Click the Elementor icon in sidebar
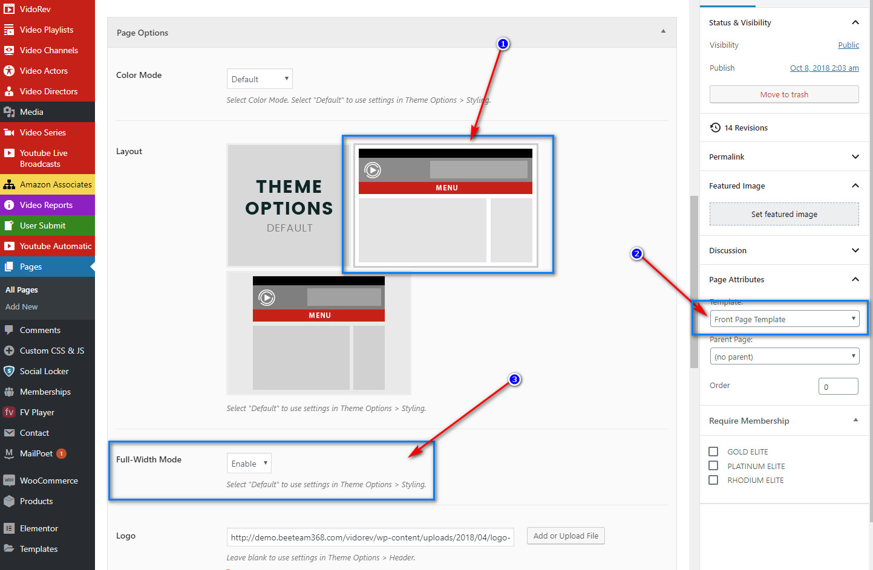Image resolution: width=873 pixels, height=570 pixels. click(9, 528)
